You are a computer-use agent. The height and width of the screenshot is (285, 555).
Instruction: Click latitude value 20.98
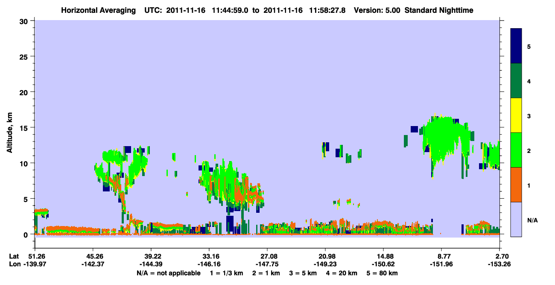[325, 256]
